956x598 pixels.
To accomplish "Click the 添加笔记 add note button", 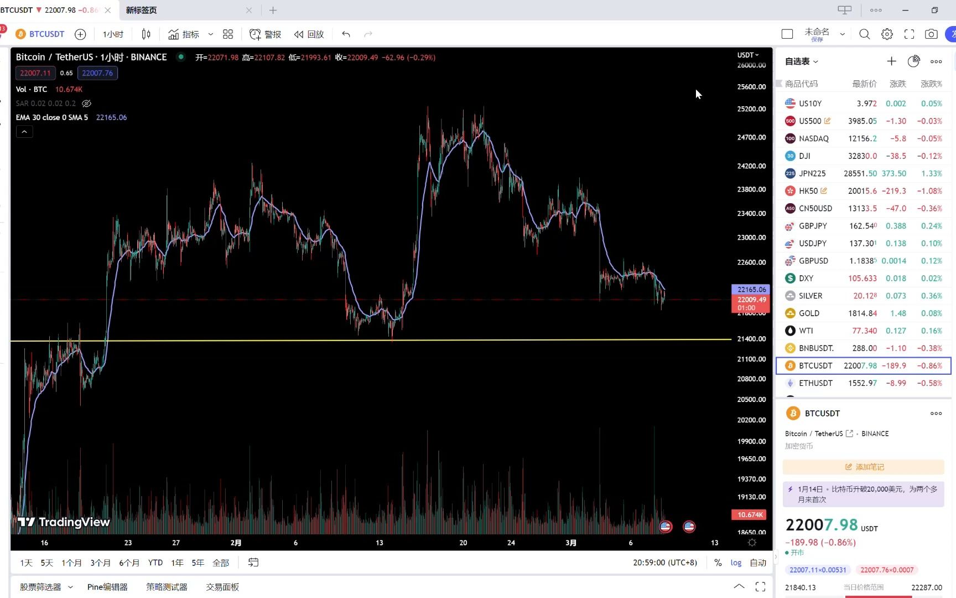I will pos(864,467).
